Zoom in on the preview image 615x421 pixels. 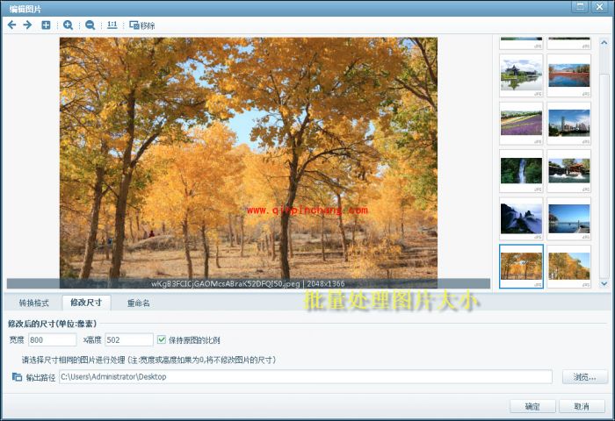tap(68, 25)
